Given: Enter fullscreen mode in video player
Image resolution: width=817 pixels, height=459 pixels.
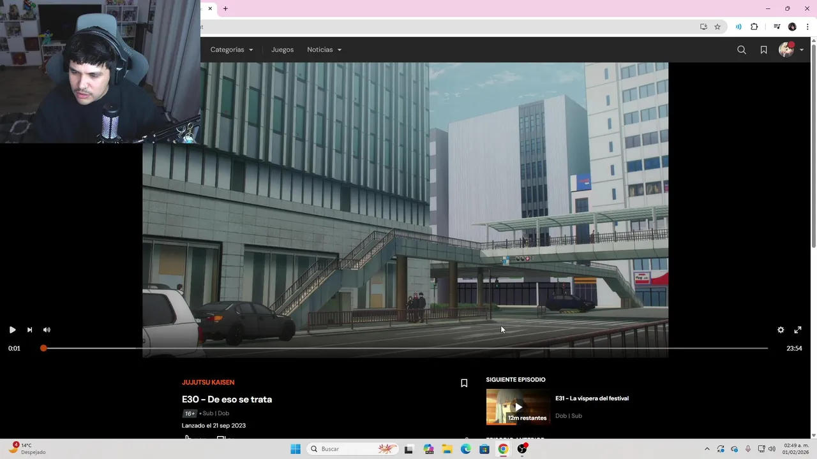Looking at the screenshot, I should click(798, 330).
